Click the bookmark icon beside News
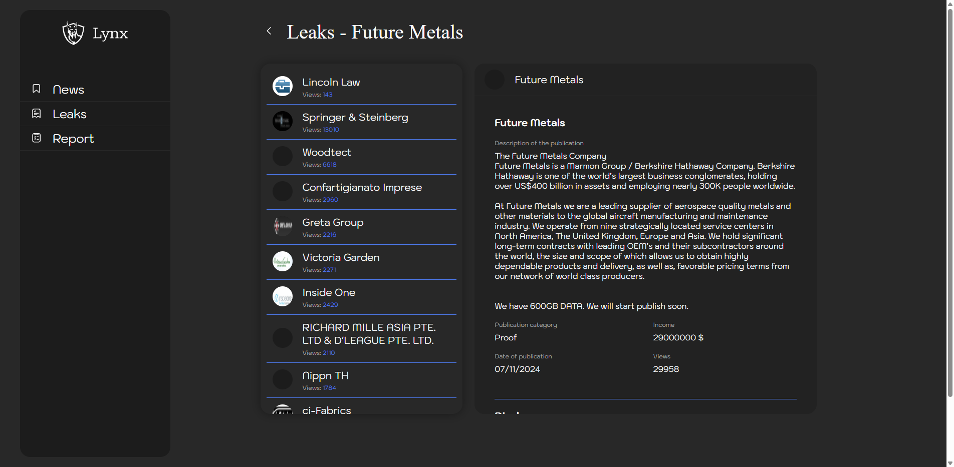 point(37,89)
